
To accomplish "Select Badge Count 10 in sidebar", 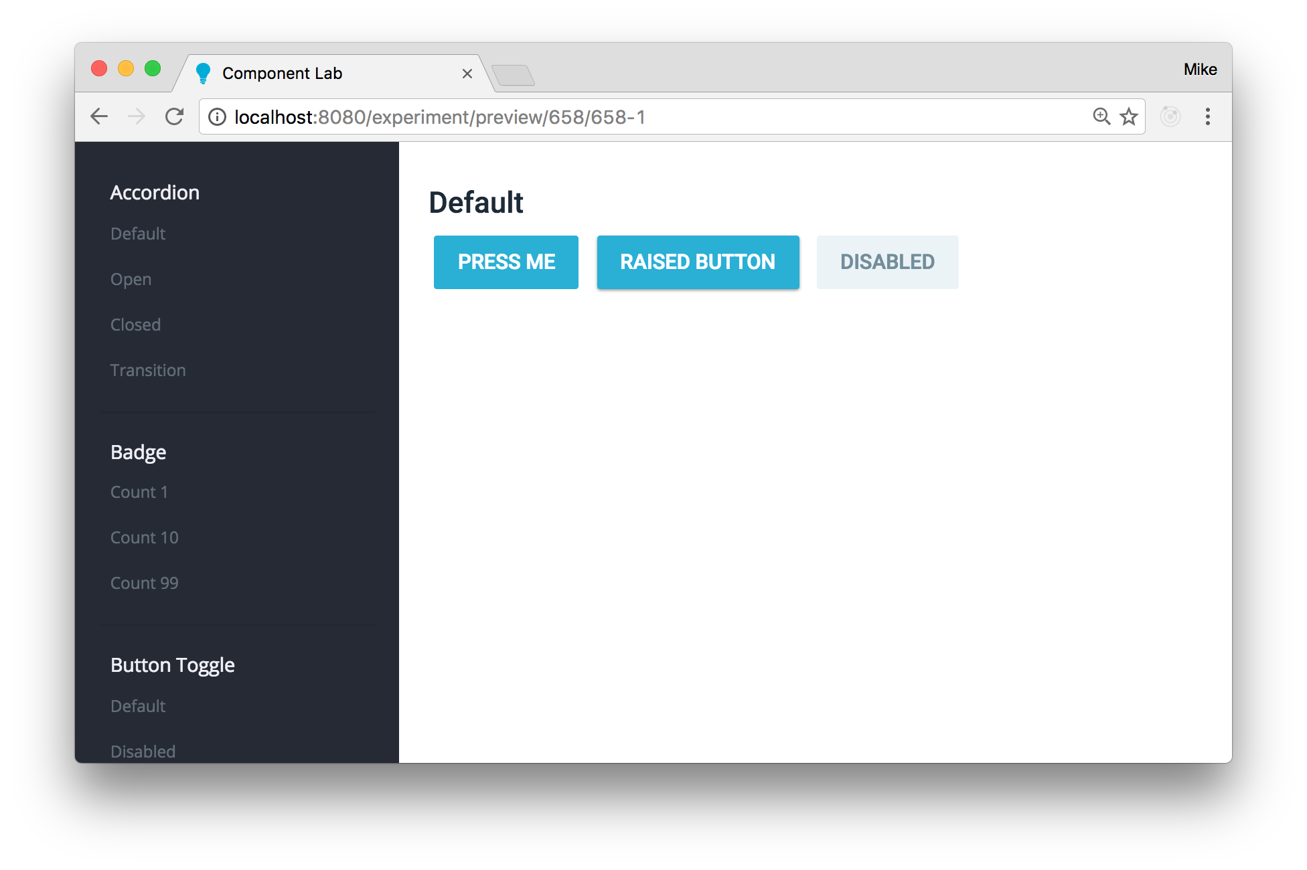I will (x=145, y=537).
